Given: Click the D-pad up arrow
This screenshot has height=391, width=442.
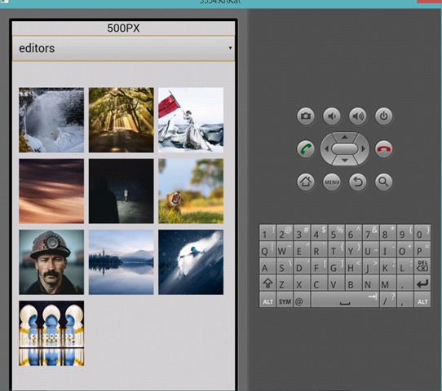Looking at the screenshot, I should pos(344,138).
